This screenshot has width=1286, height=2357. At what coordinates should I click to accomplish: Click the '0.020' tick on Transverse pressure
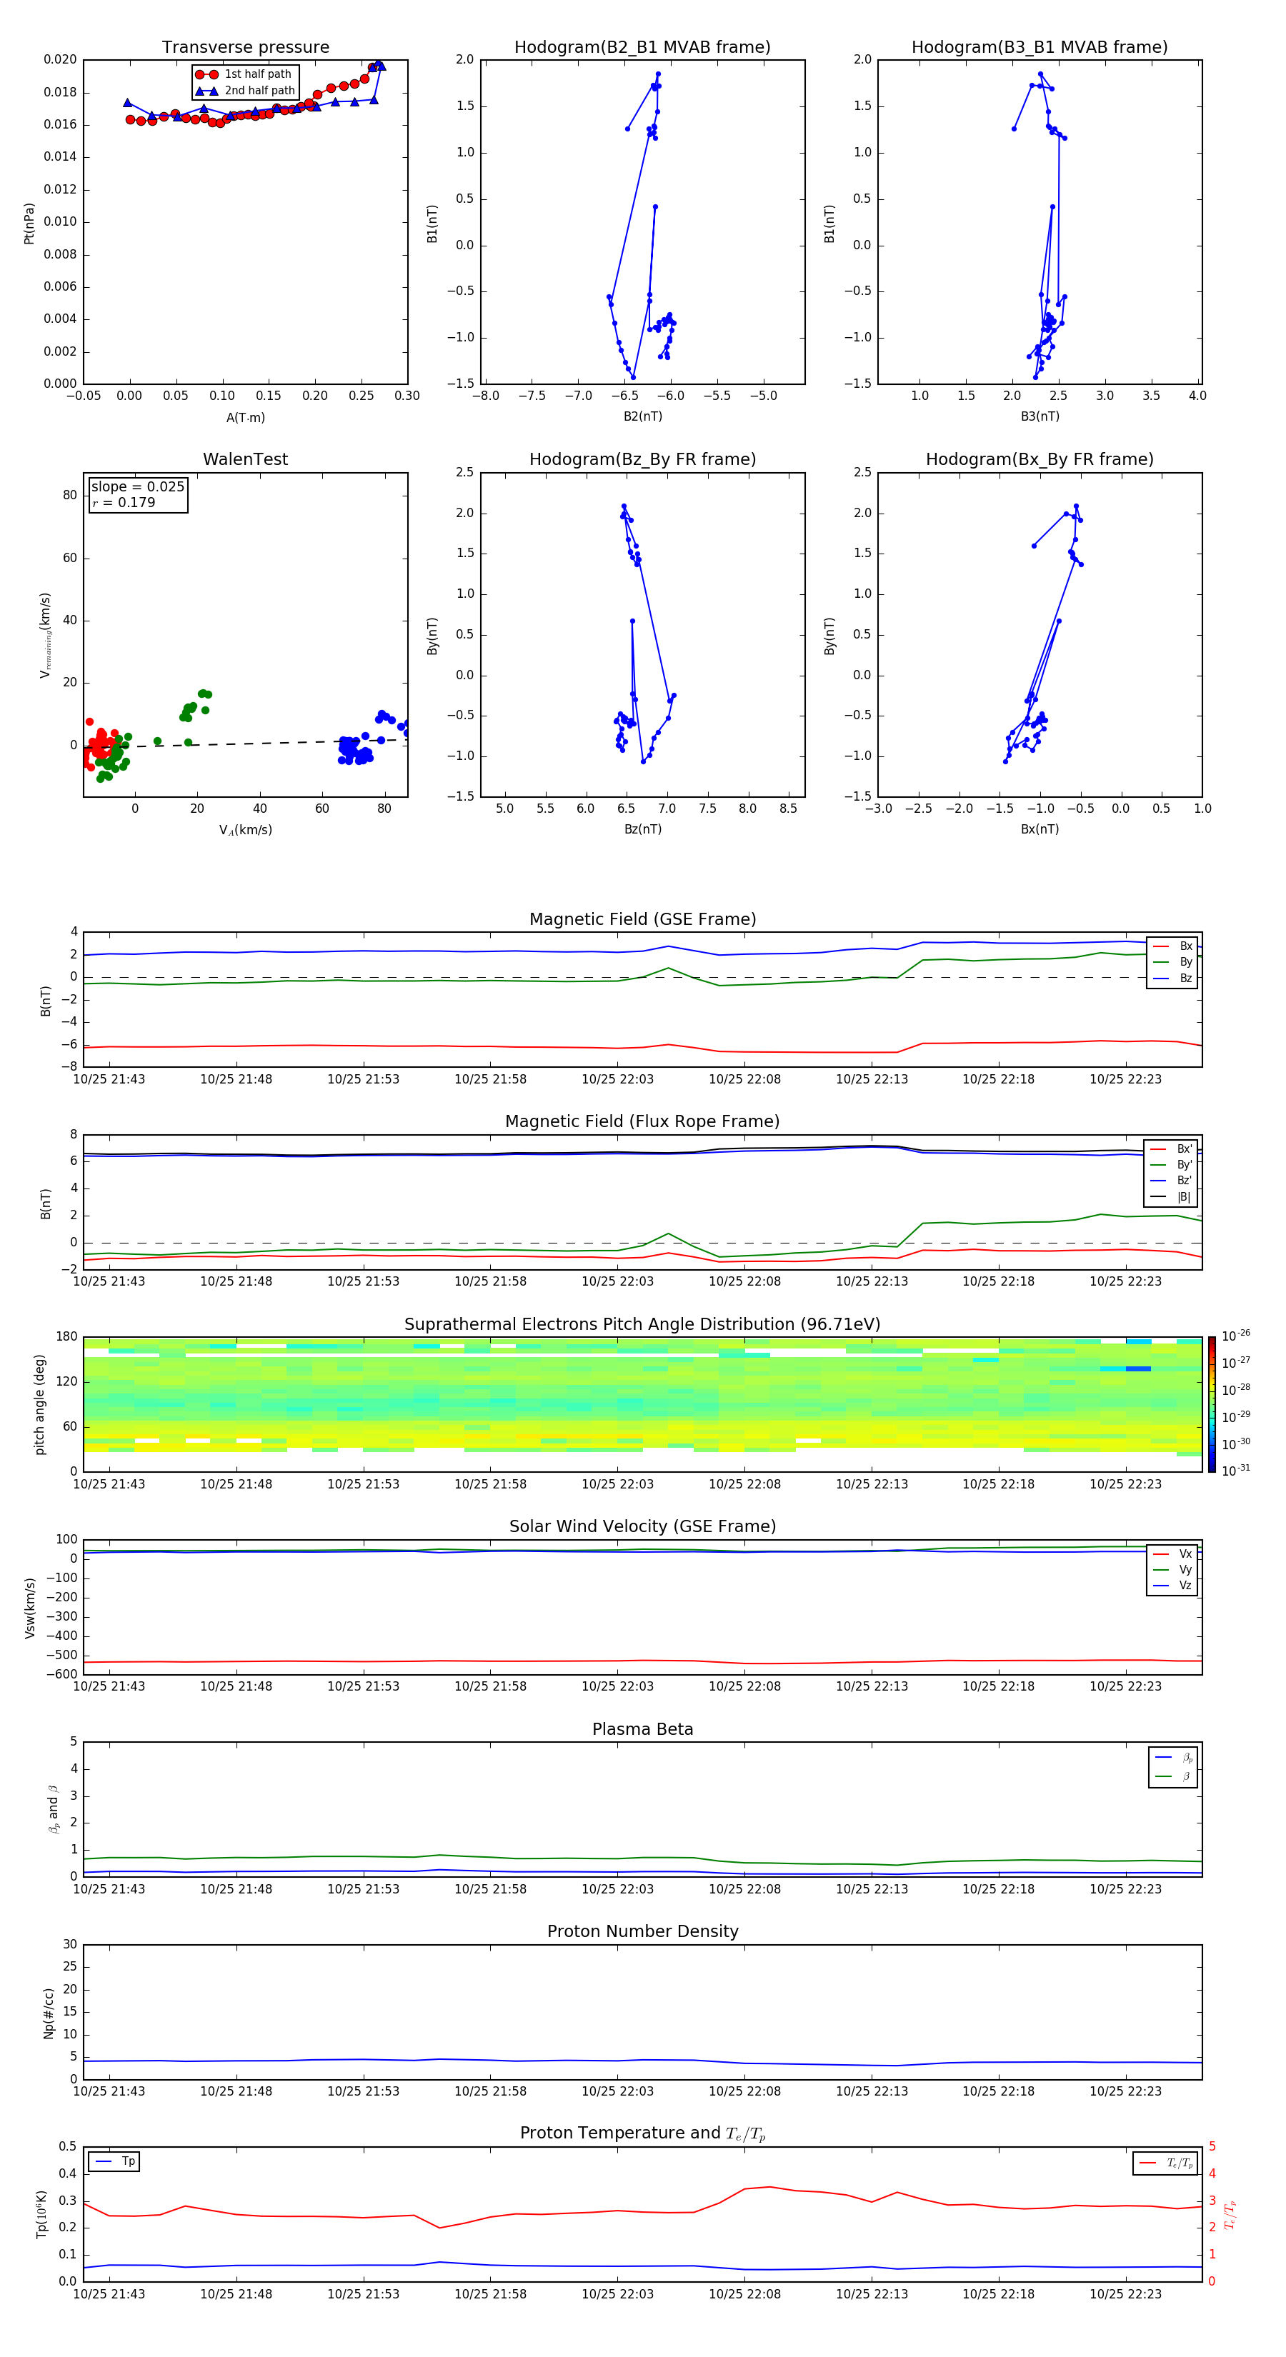point(61,59)
